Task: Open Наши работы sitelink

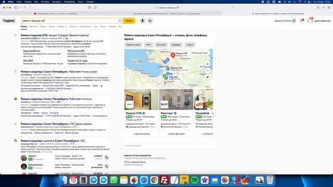Action: click(x=32, y=51)
